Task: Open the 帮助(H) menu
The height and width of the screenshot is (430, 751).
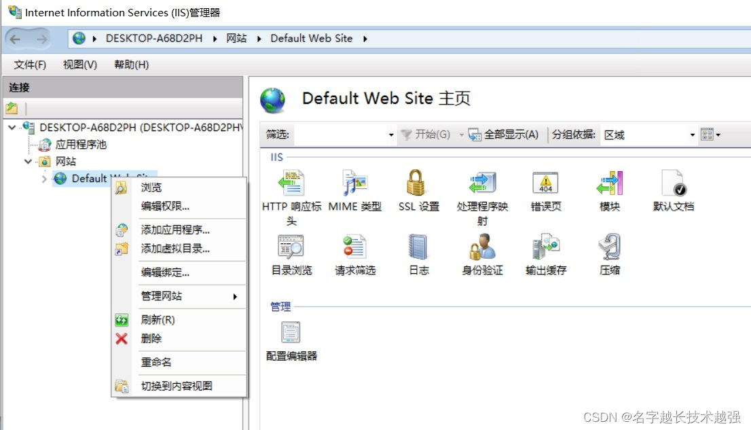Action: (131, 65)
